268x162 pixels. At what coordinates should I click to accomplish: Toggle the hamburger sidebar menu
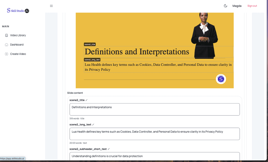(51, 6)
